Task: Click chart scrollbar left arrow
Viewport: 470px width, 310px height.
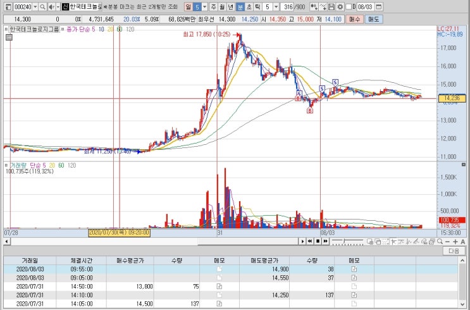Action: (6, 242)
